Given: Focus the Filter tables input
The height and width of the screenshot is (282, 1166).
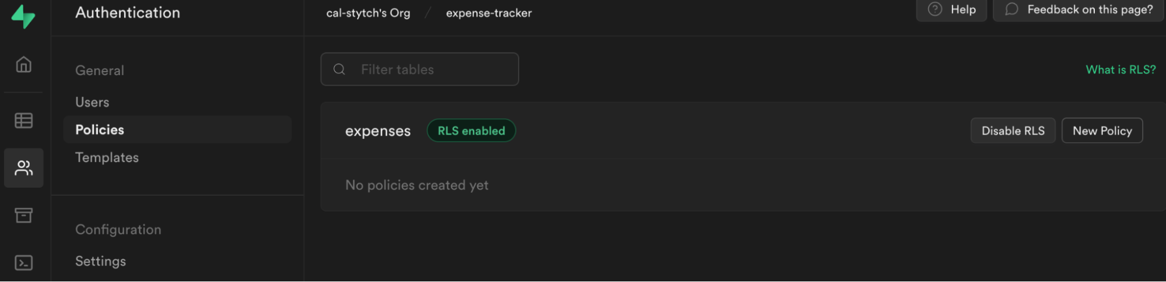Looking at the screenshot, I should pos(419,69).
